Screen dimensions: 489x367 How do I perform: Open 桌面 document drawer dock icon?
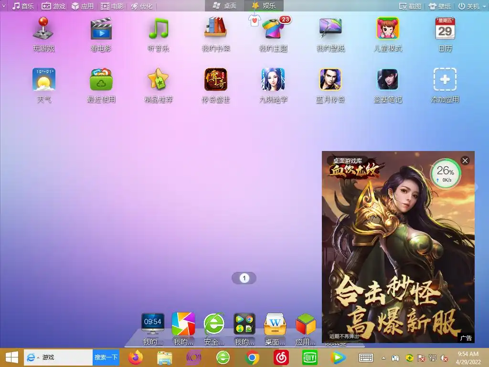pos(275,324)
